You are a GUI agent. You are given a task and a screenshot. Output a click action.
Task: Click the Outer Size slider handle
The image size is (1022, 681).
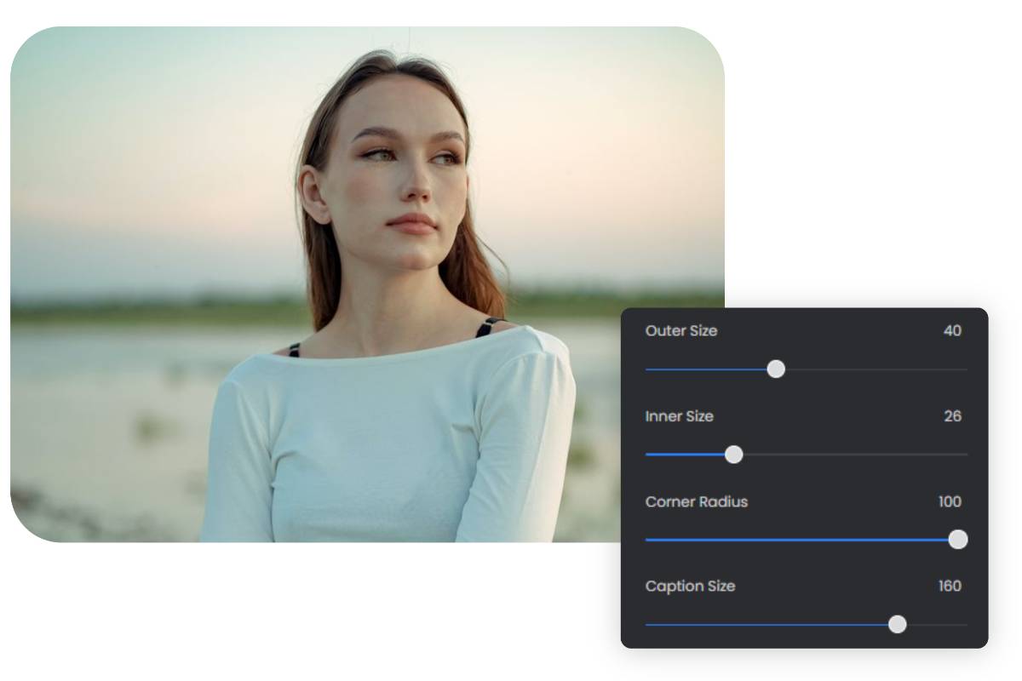(x=778, y=370)
